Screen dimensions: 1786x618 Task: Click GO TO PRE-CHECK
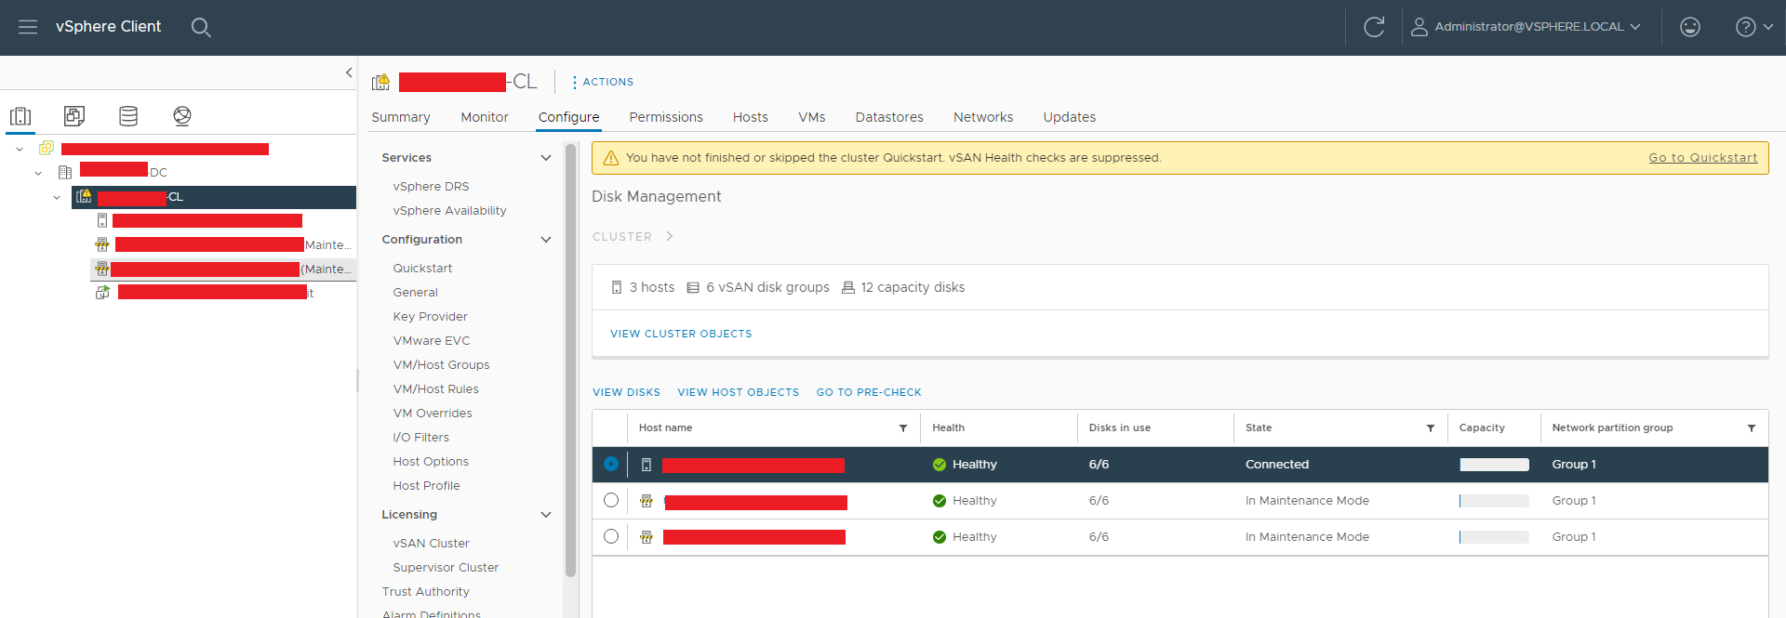tap(869, 392)
